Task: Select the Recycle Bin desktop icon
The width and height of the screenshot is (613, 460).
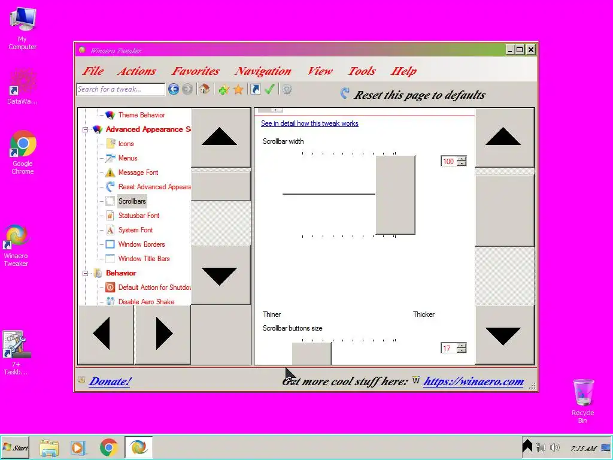Action: pos(583,401)
